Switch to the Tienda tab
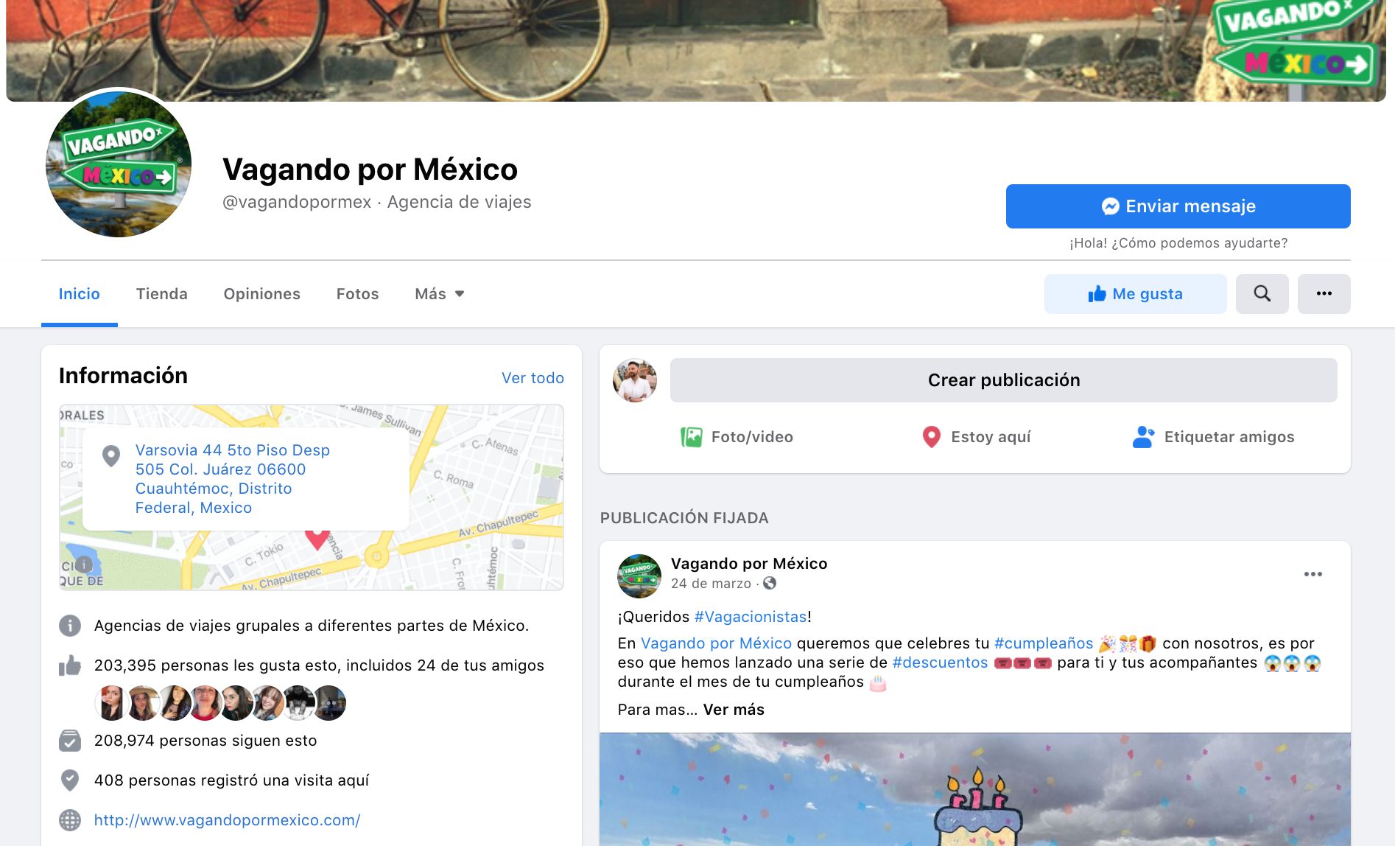The height and width of the screenshot is (846, 1395). 161,294
